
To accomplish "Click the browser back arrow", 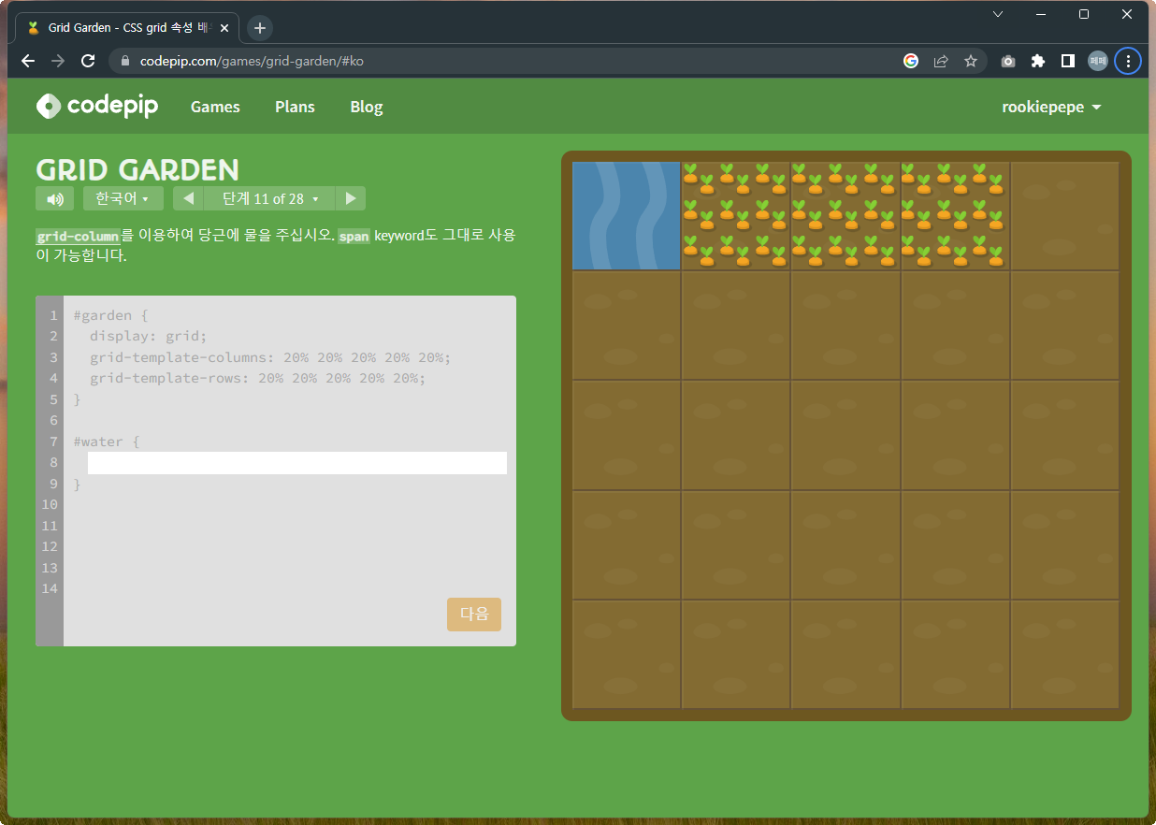I will click(28, 61).
